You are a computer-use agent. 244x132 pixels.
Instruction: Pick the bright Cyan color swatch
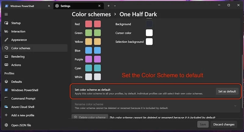click(x=97, y=68)
